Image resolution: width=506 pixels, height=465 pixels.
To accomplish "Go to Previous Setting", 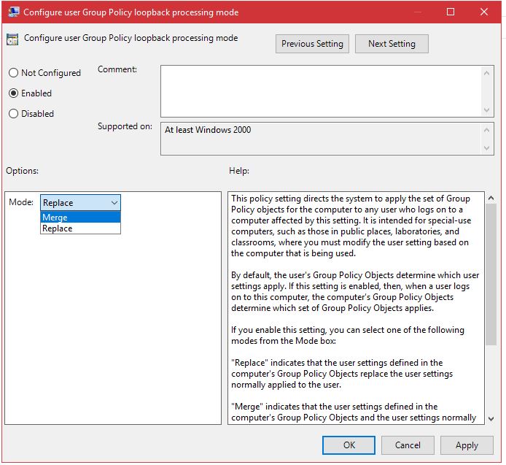I will 312,44.
